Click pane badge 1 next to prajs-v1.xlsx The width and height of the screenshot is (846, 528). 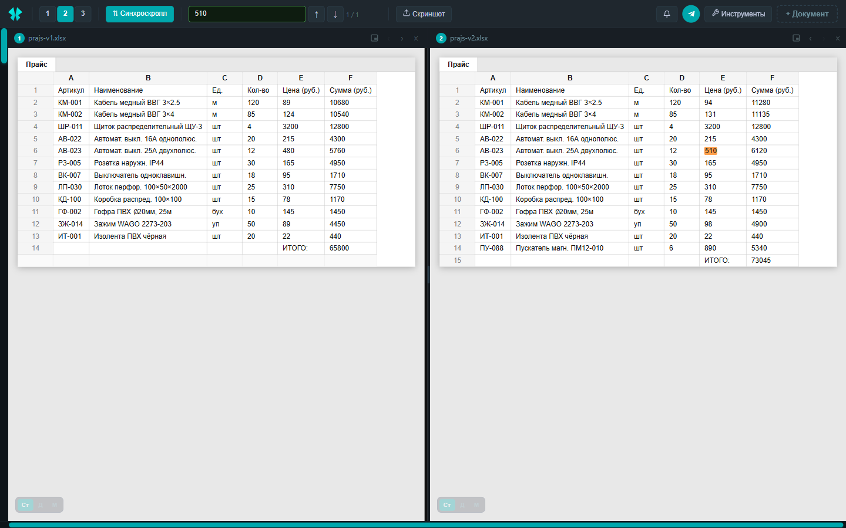click(x=19, y=38)
